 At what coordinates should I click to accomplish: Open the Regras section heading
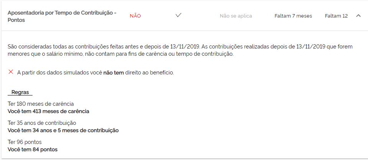[20, 92]
